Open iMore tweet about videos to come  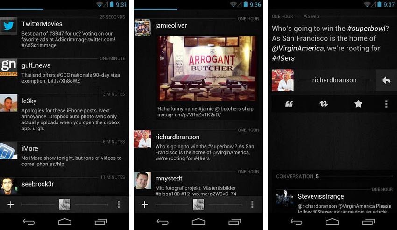tap(71, 161)
